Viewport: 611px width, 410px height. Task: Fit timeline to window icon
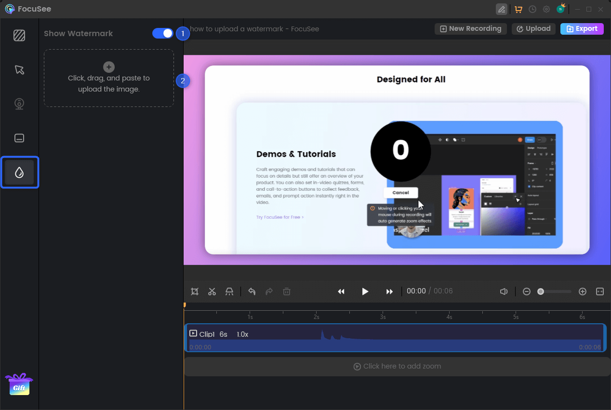tap(600, 291)
